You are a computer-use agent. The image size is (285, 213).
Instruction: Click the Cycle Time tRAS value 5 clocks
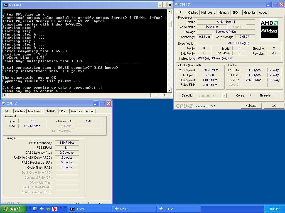click(x=67, y=167)
